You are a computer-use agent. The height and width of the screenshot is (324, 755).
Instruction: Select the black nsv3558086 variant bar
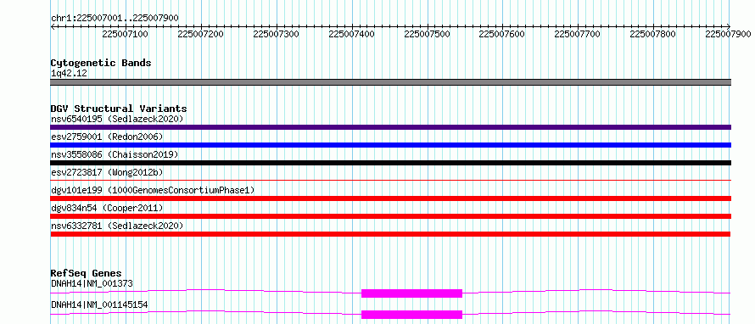[391, 163]
